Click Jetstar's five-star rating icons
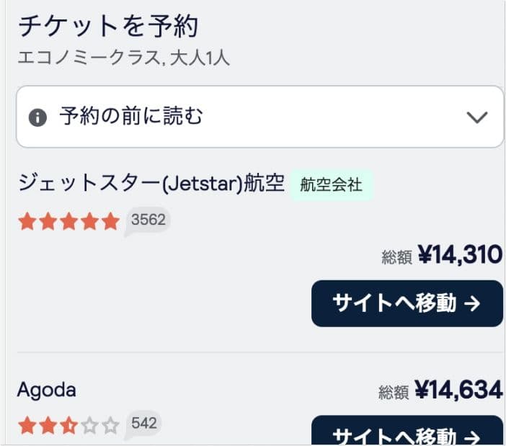The image size is (506, 446). [x=68, y=221]
